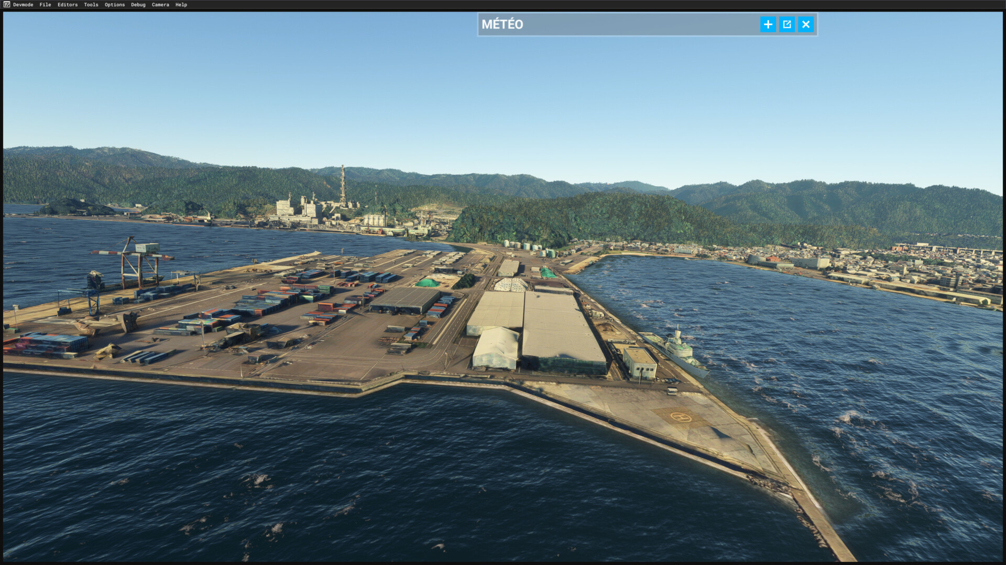Expand the MÉTÉO panel with plus icon
1006x565 pixels.
(768, 25)
